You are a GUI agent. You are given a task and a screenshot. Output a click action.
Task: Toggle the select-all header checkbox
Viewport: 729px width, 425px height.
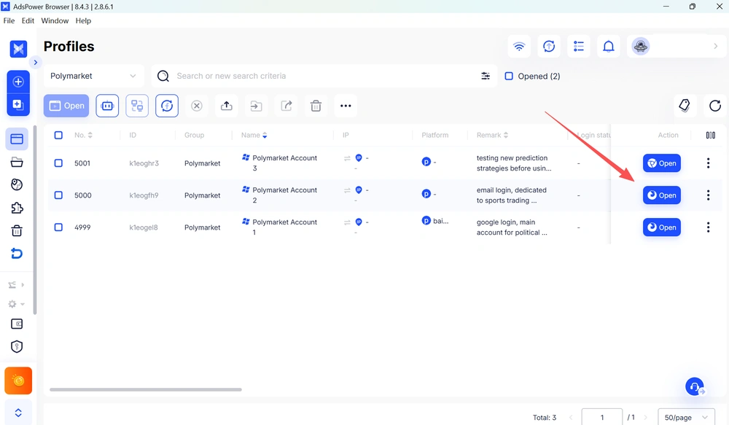(x=58, y=135)
